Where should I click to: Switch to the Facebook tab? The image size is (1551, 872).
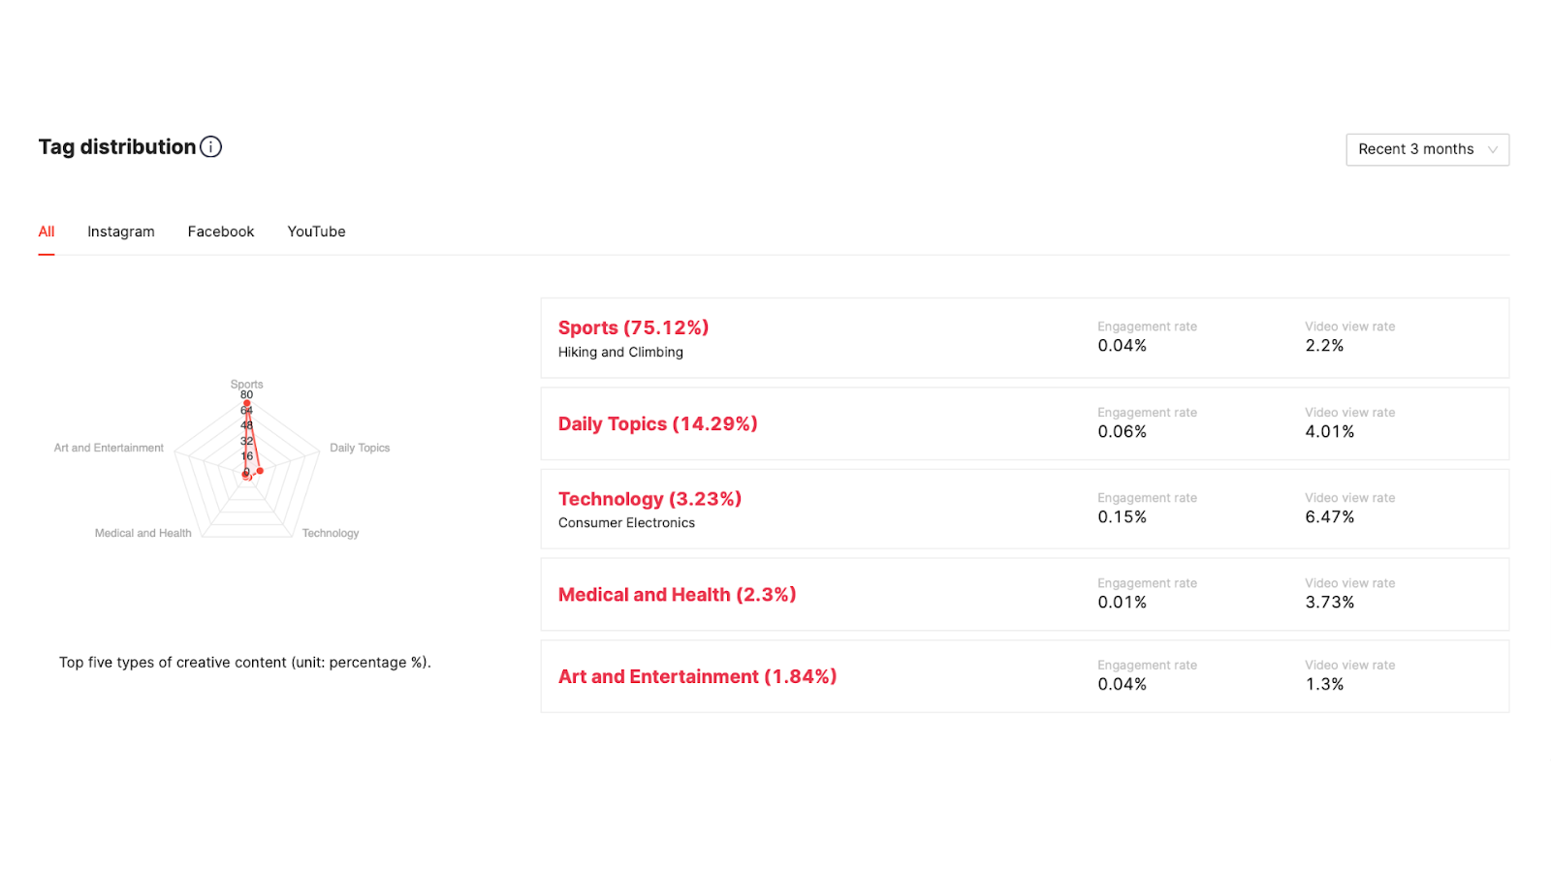(221, 232)
